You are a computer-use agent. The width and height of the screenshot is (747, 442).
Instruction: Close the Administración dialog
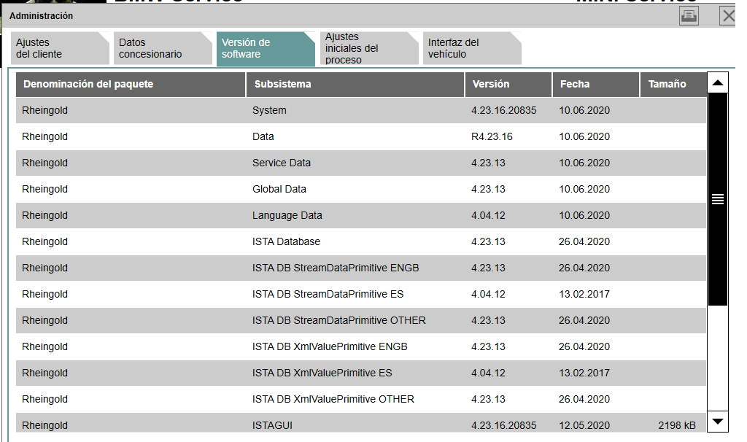click(728, 16)
